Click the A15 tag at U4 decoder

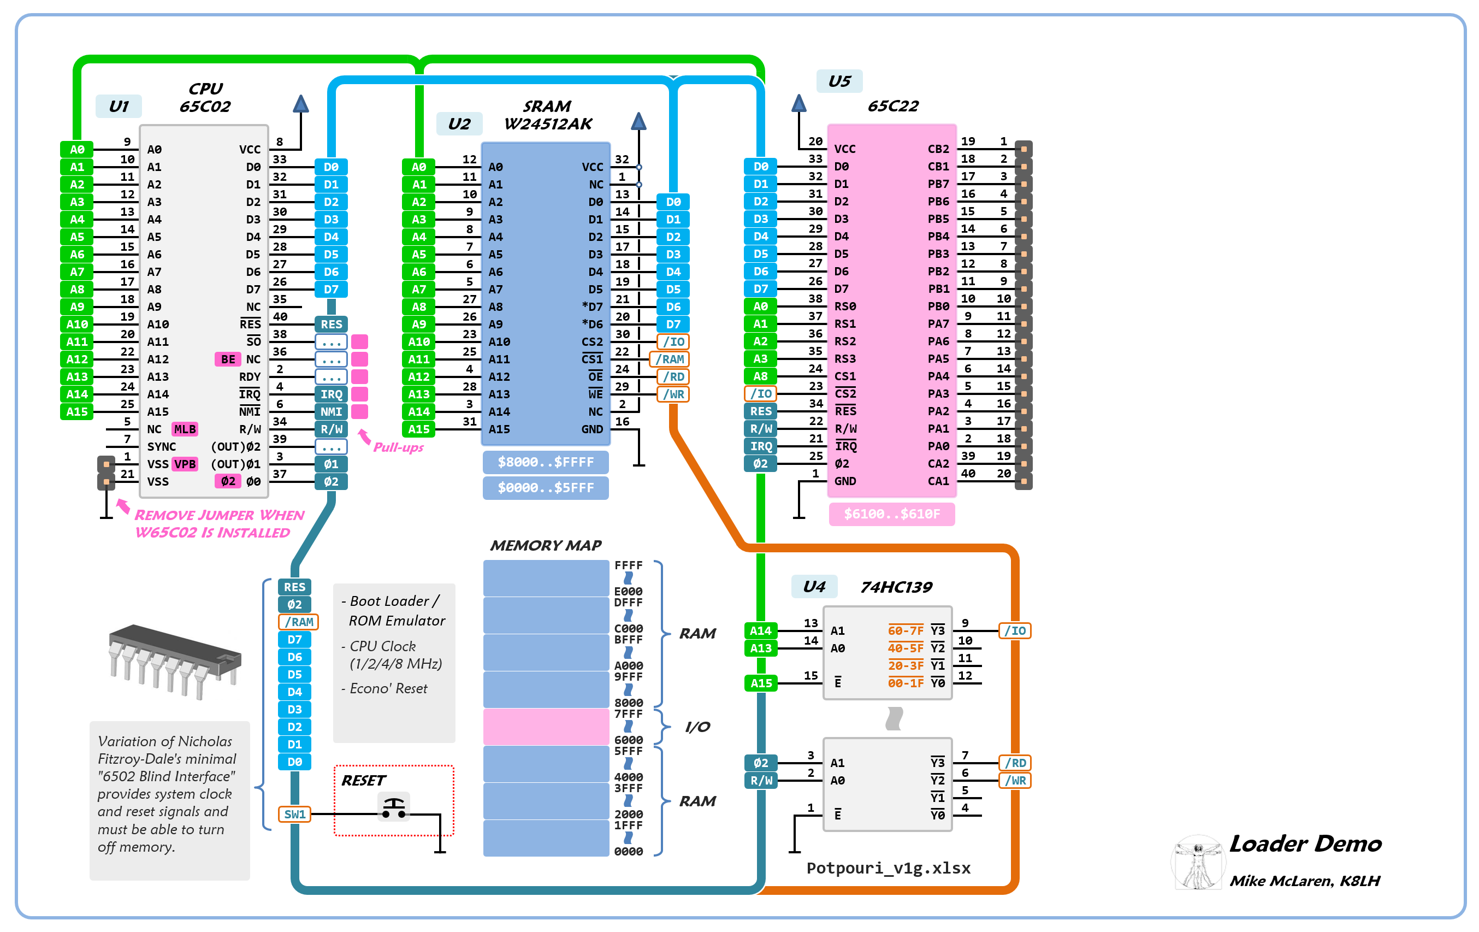click(x=760, y=682)
